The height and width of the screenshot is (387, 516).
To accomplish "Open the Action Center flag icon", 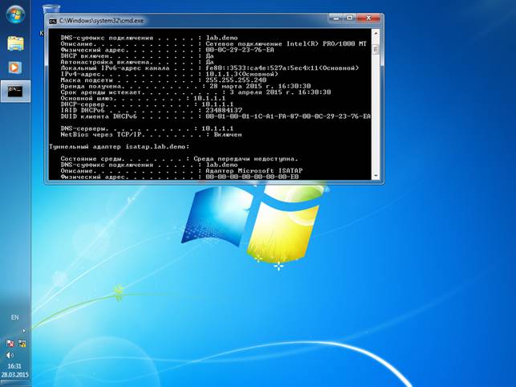I will pyautogui.click(x=10, y=344).
